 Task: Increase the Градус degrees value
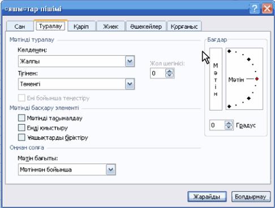[x=229, y=123]
